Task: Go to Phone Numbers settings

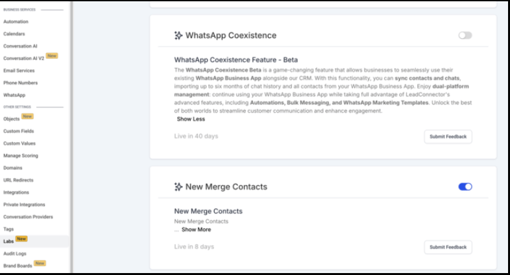Action: [21, 83]
